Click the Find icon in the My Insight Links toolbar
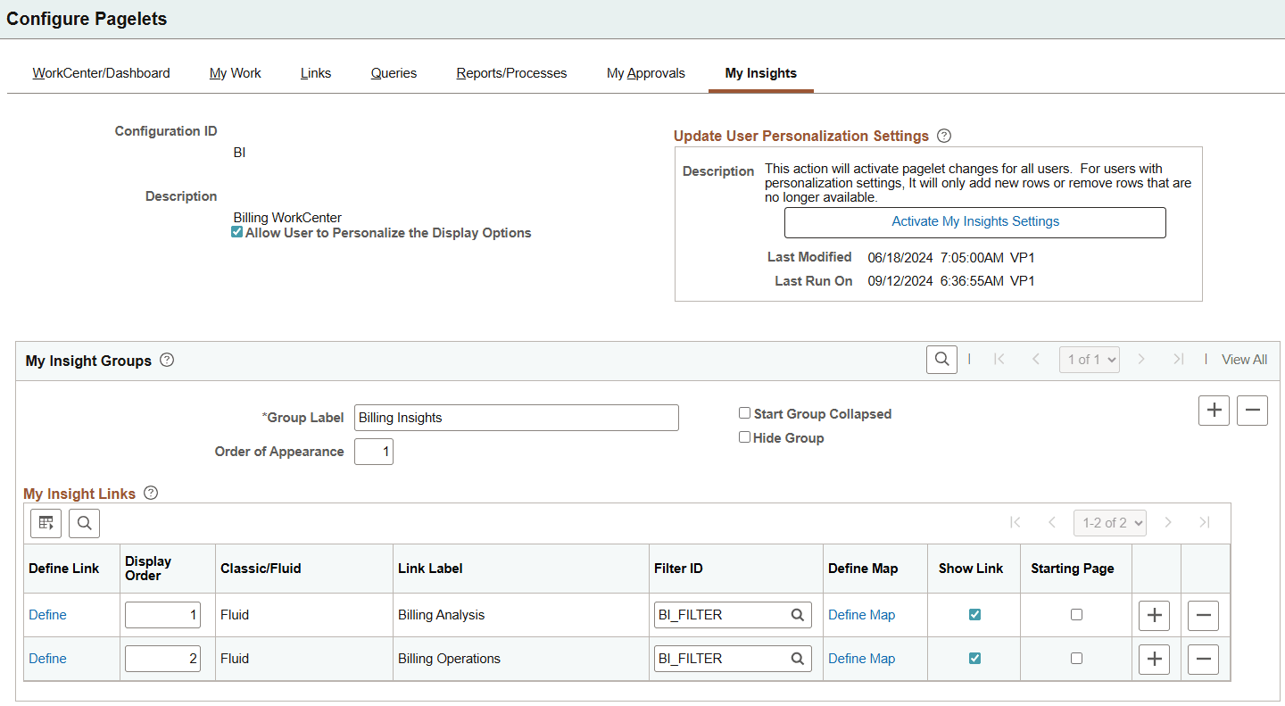The width and height of the screenshot is (1285, 706). pyautogui.click(x=84, y=523)
